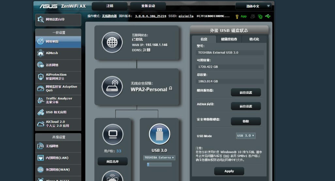Click the 注销 logout button
This screenshot has height=181, width=335.
(x=110, y=6)
